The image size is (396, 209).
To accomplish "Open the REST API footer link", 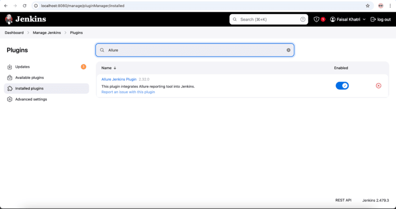I will tap(343, 200).
